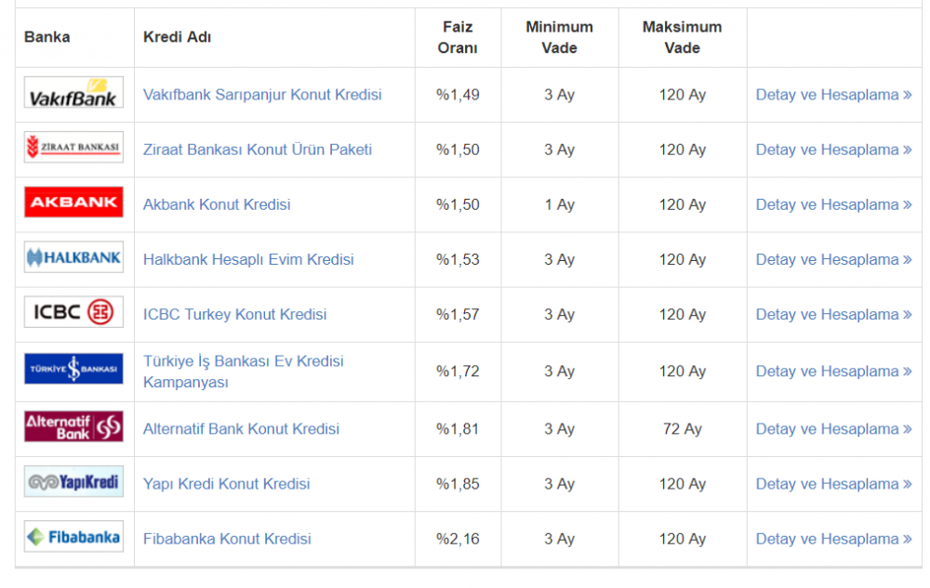Select the %1,53 Halkbank rate cell
This screenshot has width=930, height=588.
[458, 259]
